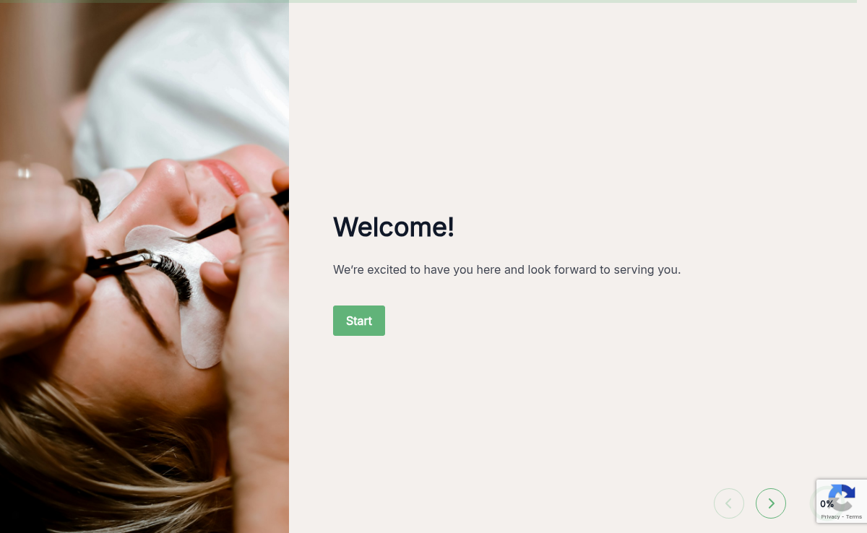
Task: Open the reCAPTCHA Terms link
Action: click(x=854, y=517)
